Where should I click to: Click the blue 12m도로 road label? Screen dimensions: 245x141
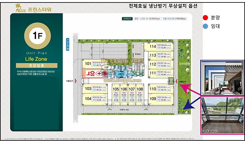tap(67, 44)
